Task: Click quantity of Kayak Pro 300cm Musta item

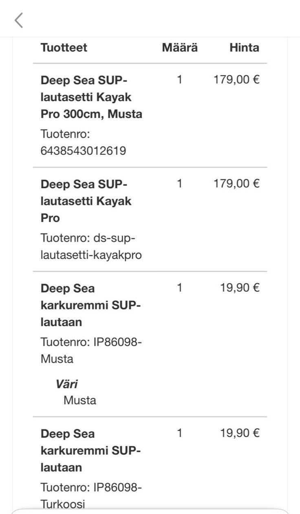Action: point(180,80)
